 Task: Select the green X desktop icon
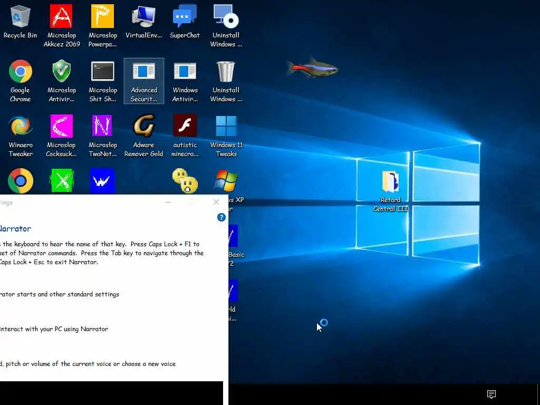tap(62, 180)
